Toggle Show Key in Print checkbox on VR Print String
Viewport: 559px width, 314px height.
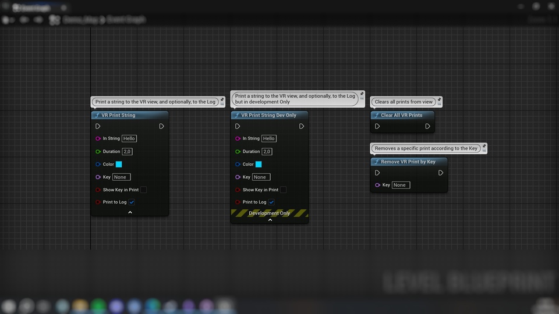pyautogui.click(x=143, y=190)
